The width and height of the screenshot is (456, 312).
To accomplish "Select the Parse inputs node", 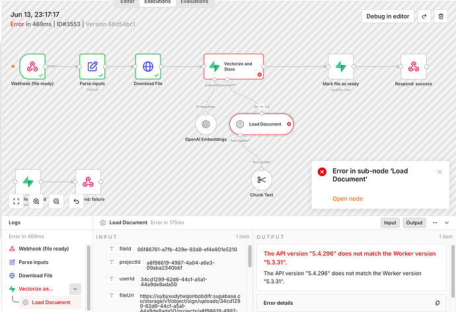I will click(92, 67).
